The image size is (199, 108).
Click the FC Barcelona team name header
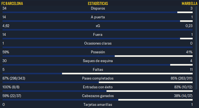click(12, 3)
